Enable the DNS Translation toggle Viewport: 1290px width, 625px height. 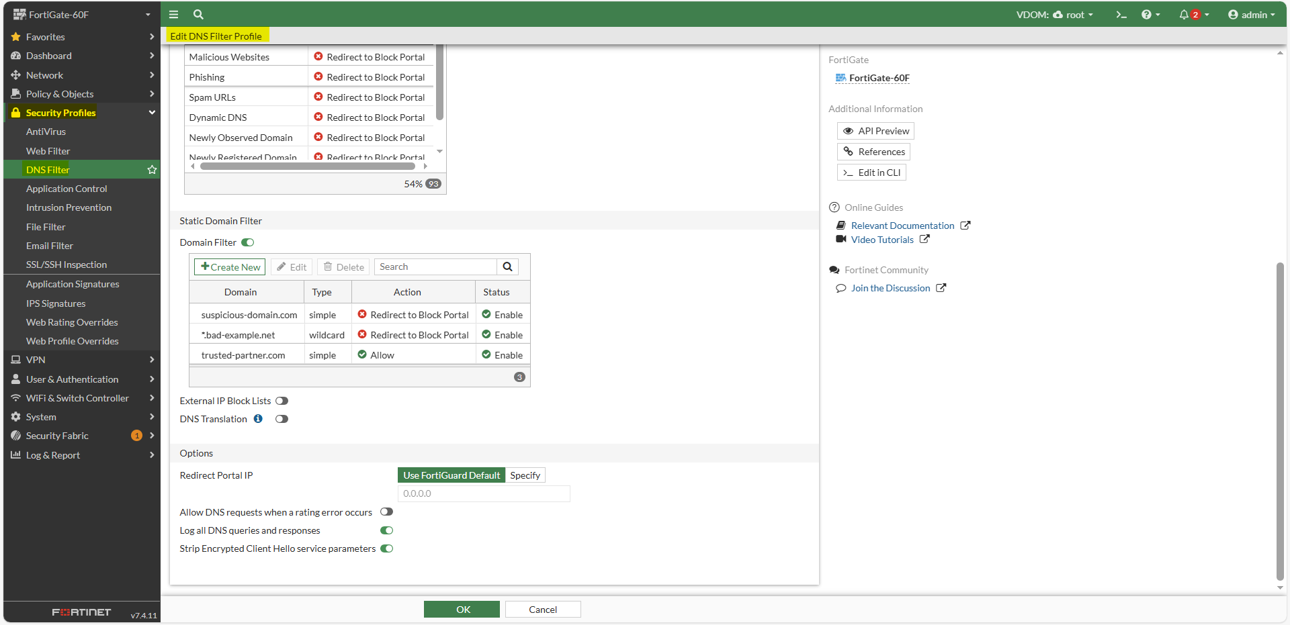(x=282, y=419)
